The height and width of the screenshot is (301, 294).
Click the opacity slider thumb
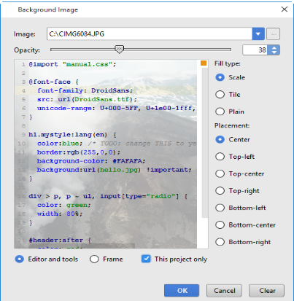[x=120, y=50]
